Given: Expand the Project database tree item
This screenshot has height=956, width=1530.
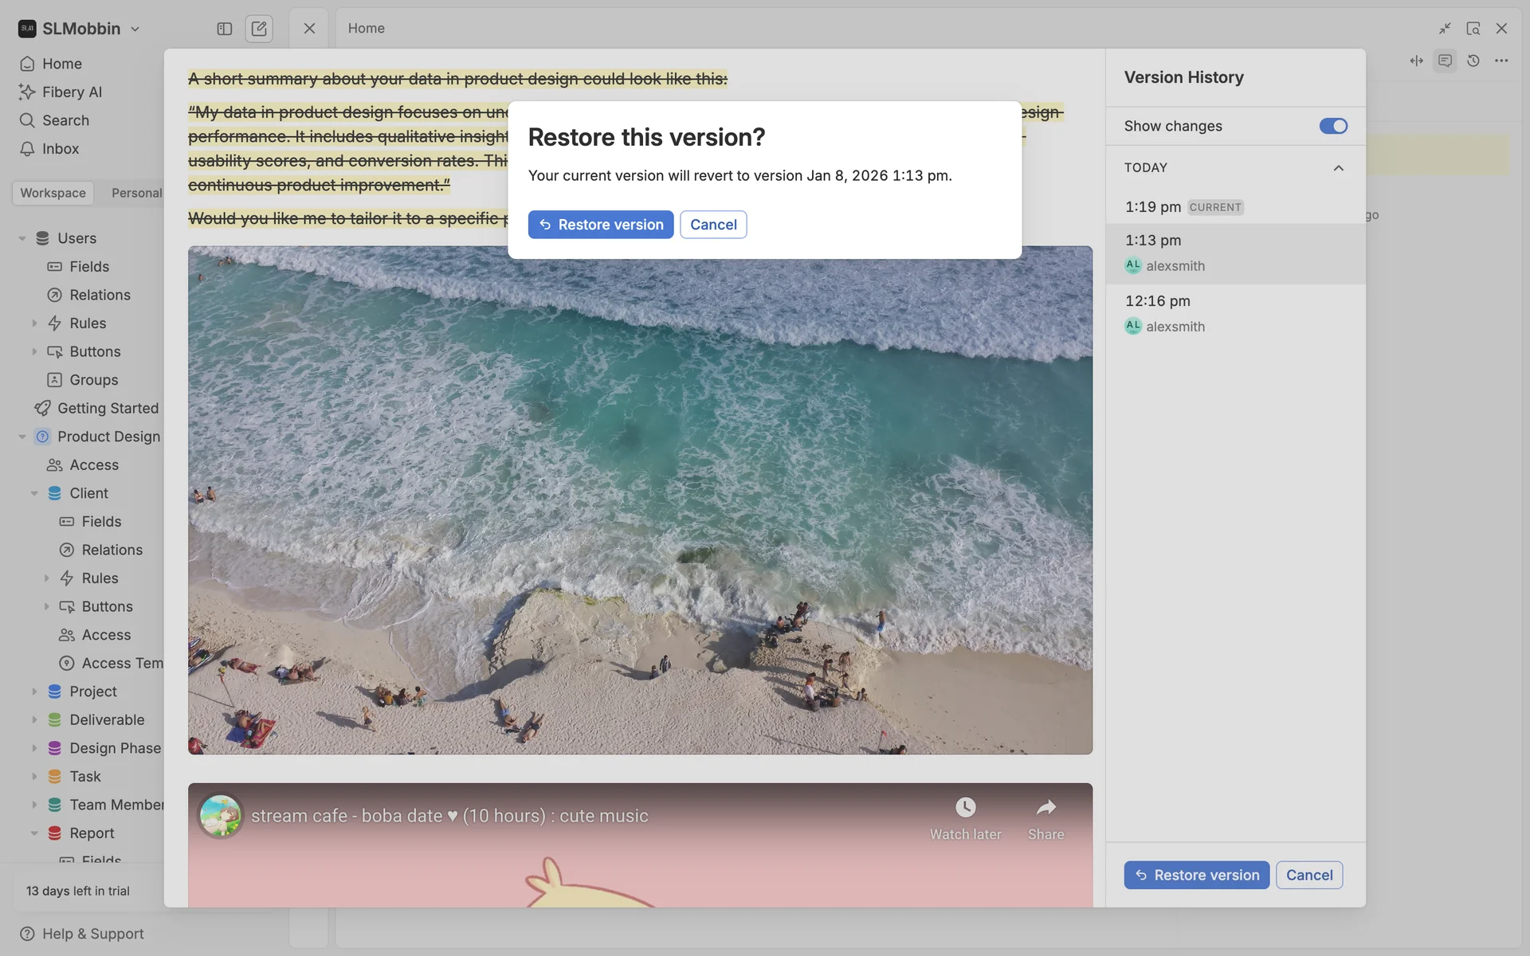Looking at the screenshot, I should (x=34, y=692).
